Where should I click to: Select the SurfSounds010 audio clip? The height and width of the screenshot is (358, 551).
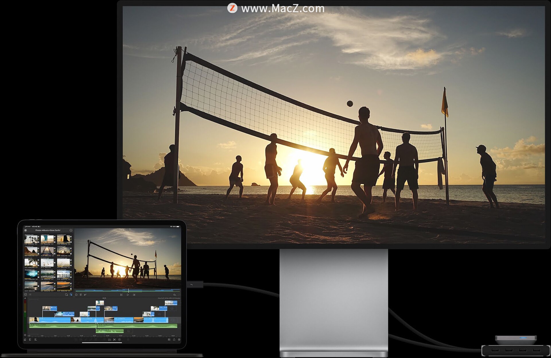(137, 326)
